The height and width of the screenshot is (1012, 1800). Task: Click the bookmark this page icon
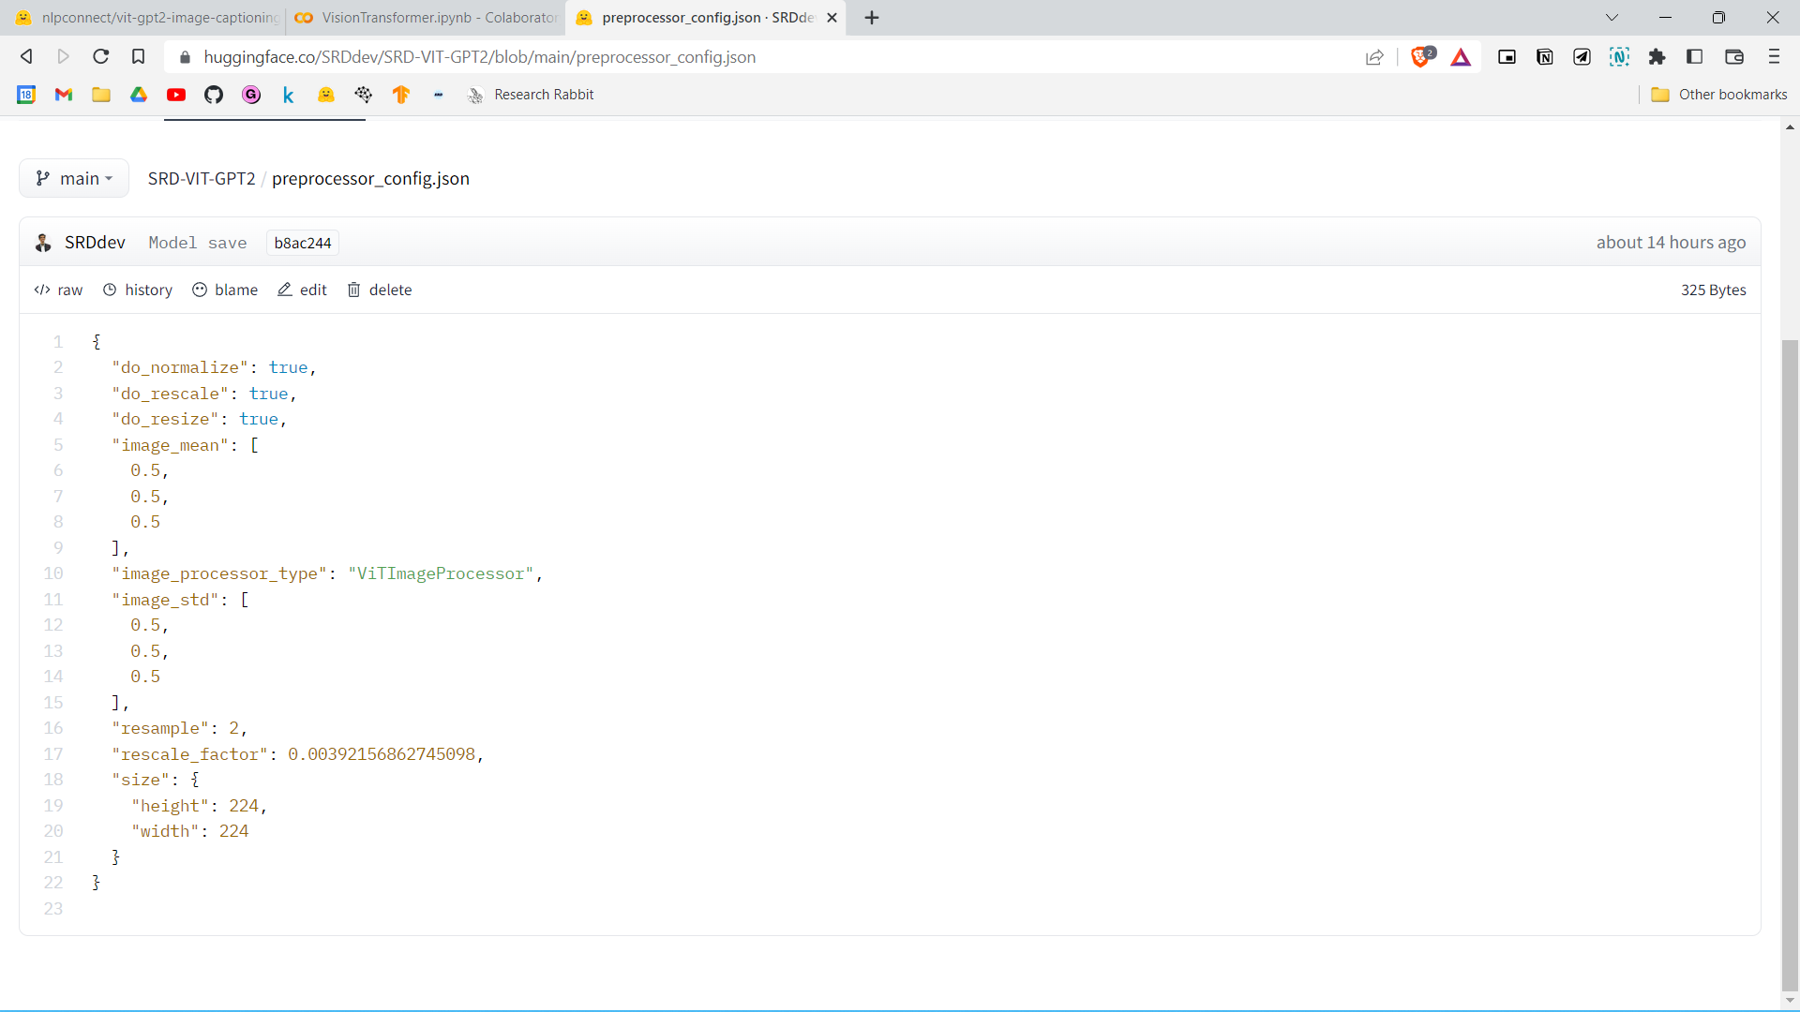pos(138,57)
